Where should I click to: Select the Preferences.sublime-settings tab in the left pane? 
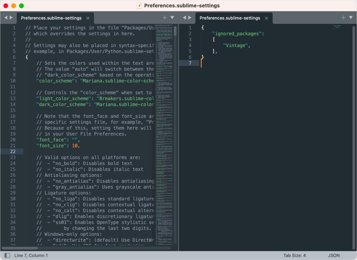[x=51, y=18]
